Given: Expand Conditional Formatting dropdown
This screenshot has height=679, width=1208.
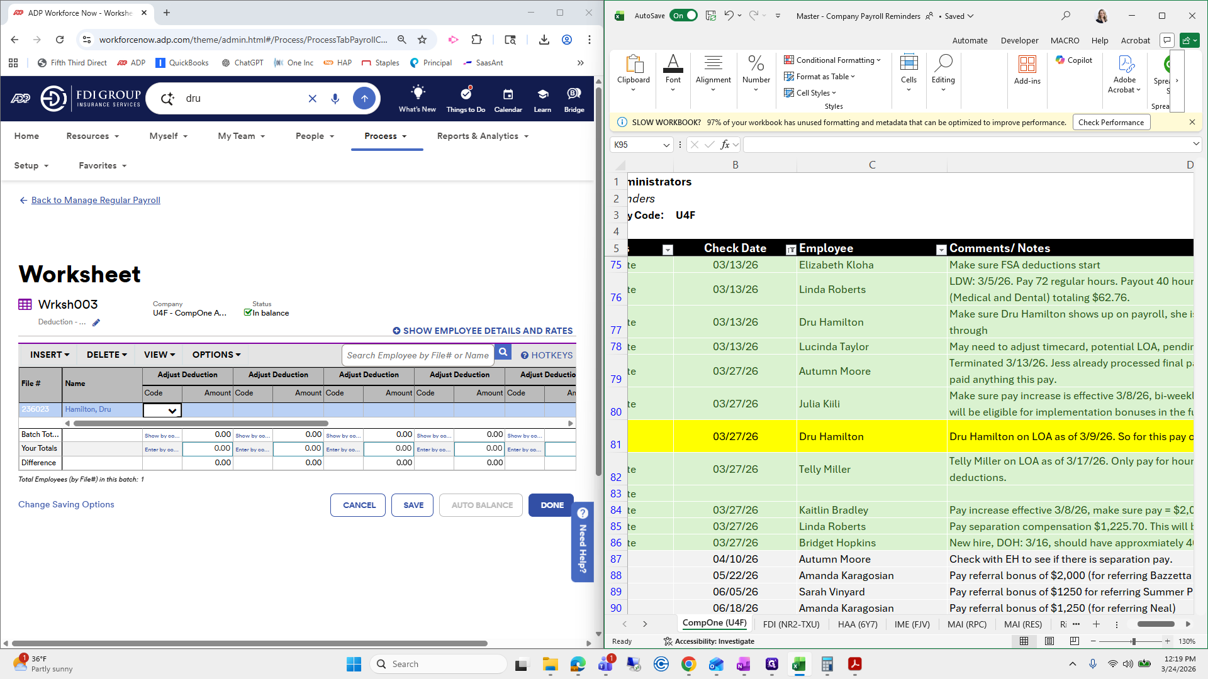Looking at the screenshot, I should pos(832,60).
